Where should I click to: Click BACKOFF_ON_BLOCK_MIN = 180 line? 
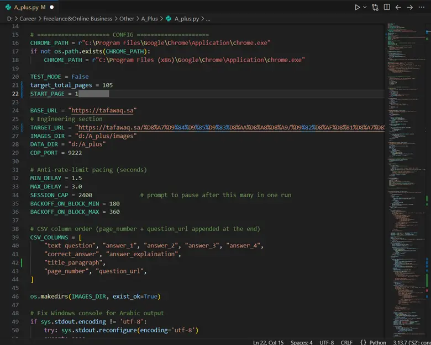[75, 204]
